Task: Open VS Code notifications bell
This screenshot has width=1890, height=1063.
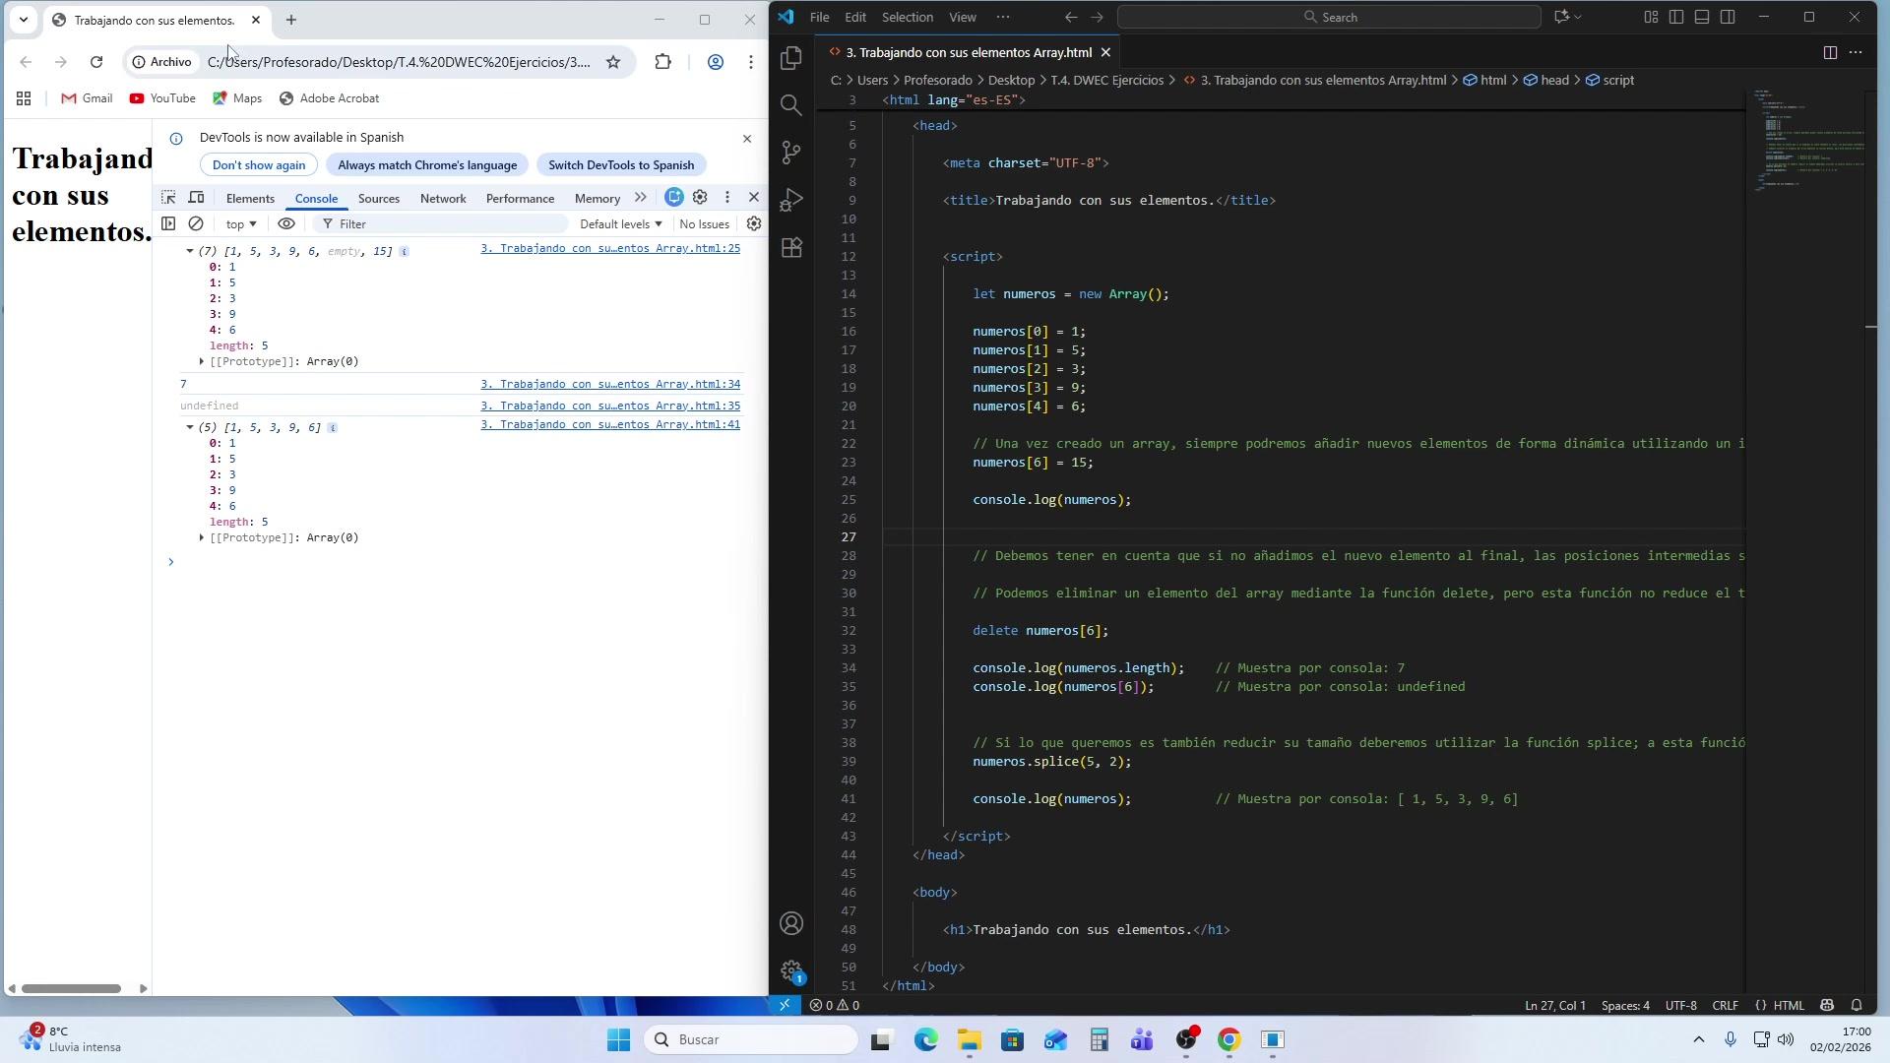Action: click(1857, 1005)
